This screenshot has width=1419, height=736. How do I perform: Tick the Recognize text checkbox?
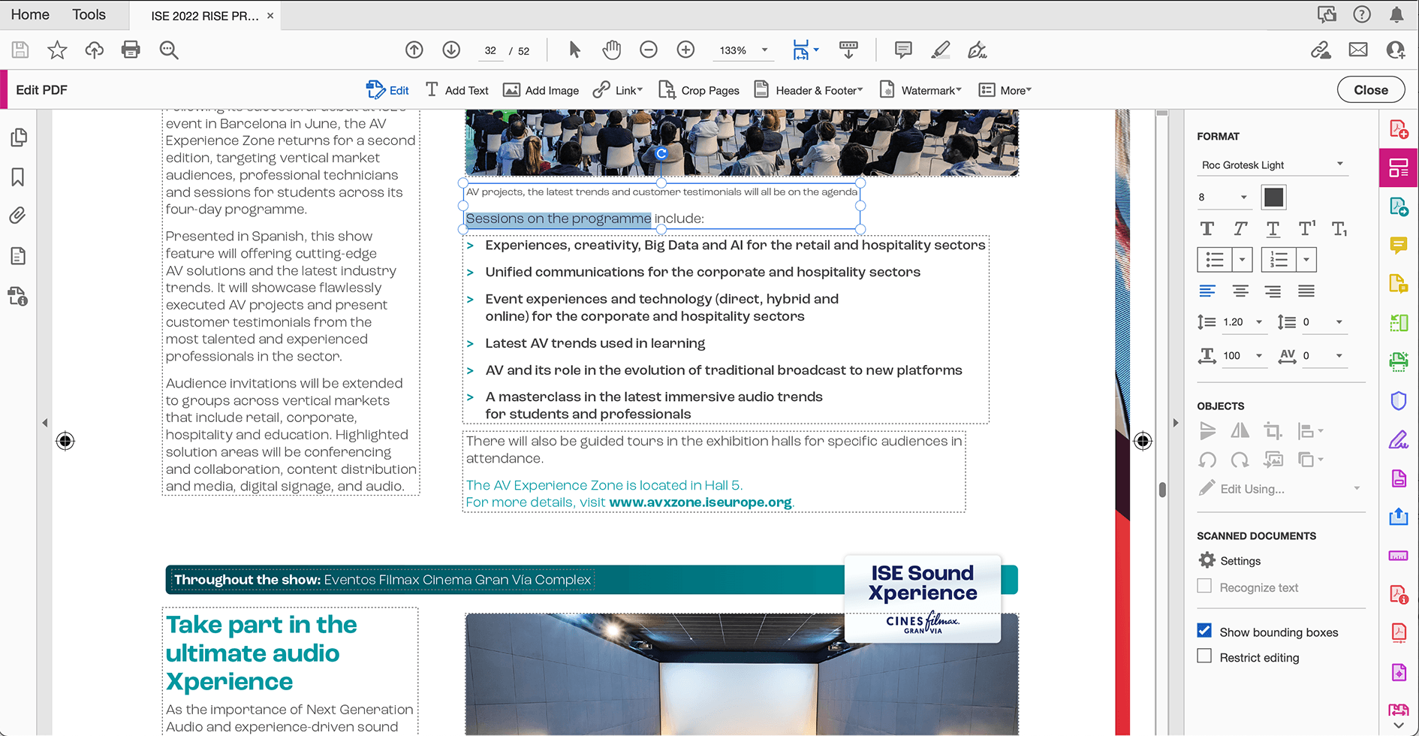1204,587
